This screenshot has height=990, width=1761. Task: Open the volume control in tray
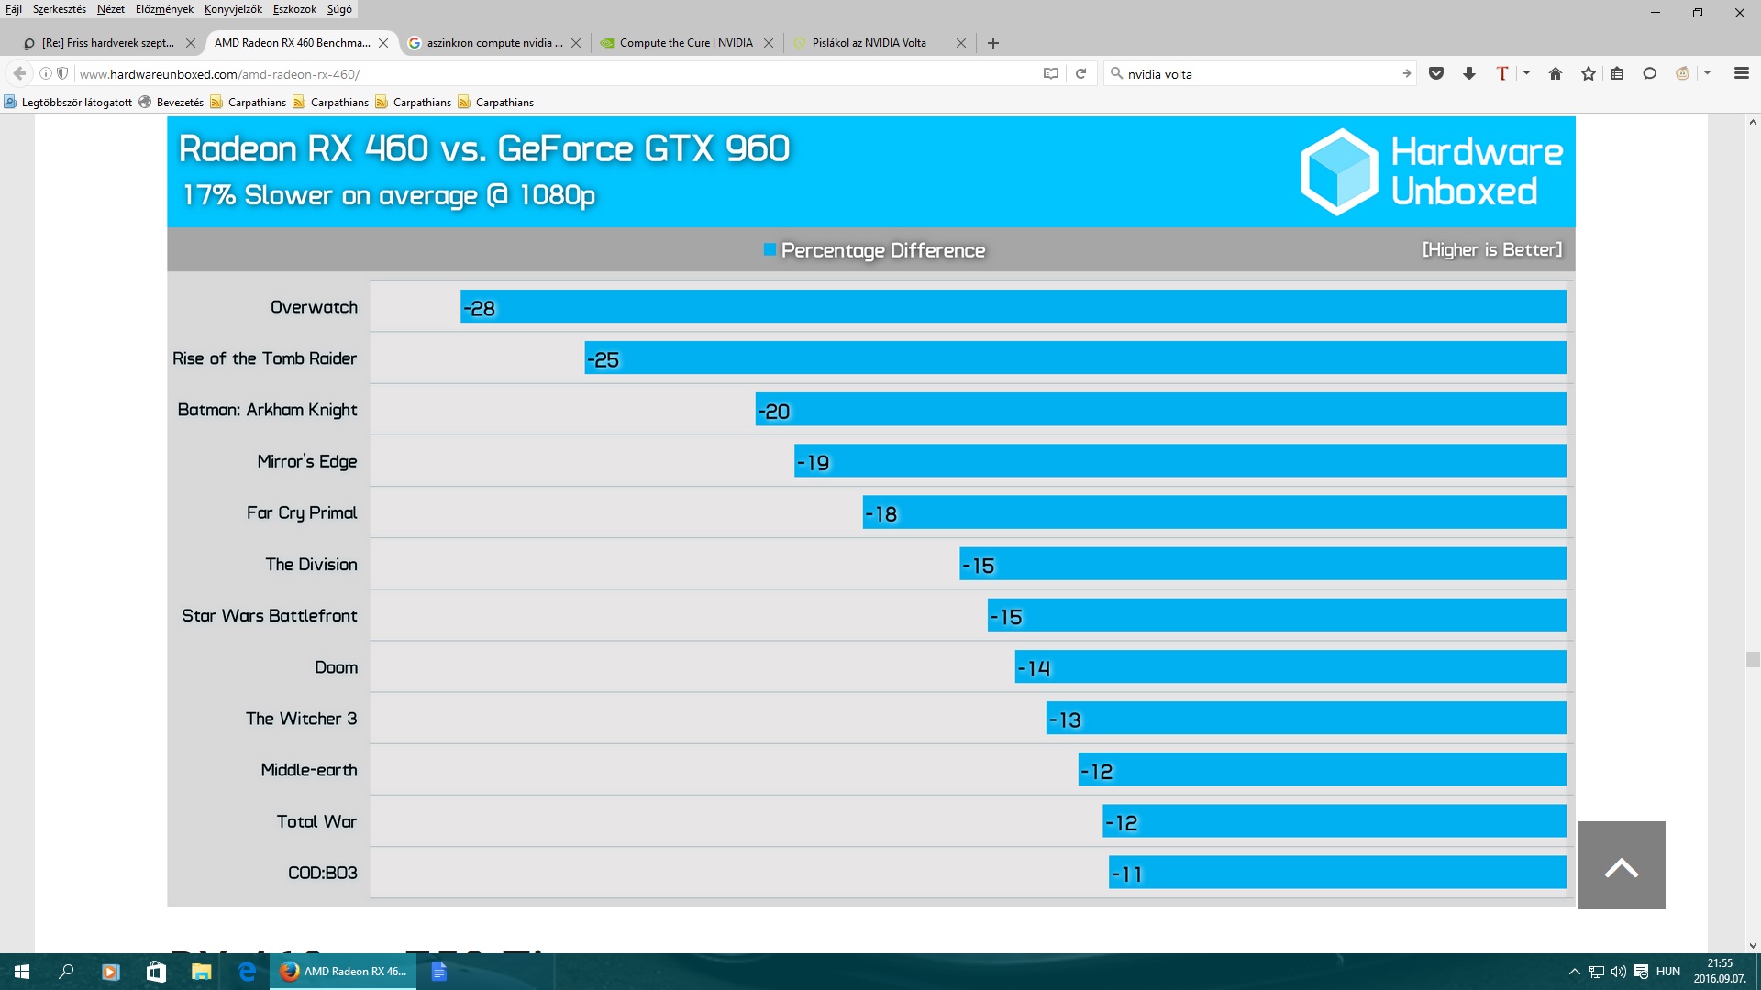coord(1619,972)
